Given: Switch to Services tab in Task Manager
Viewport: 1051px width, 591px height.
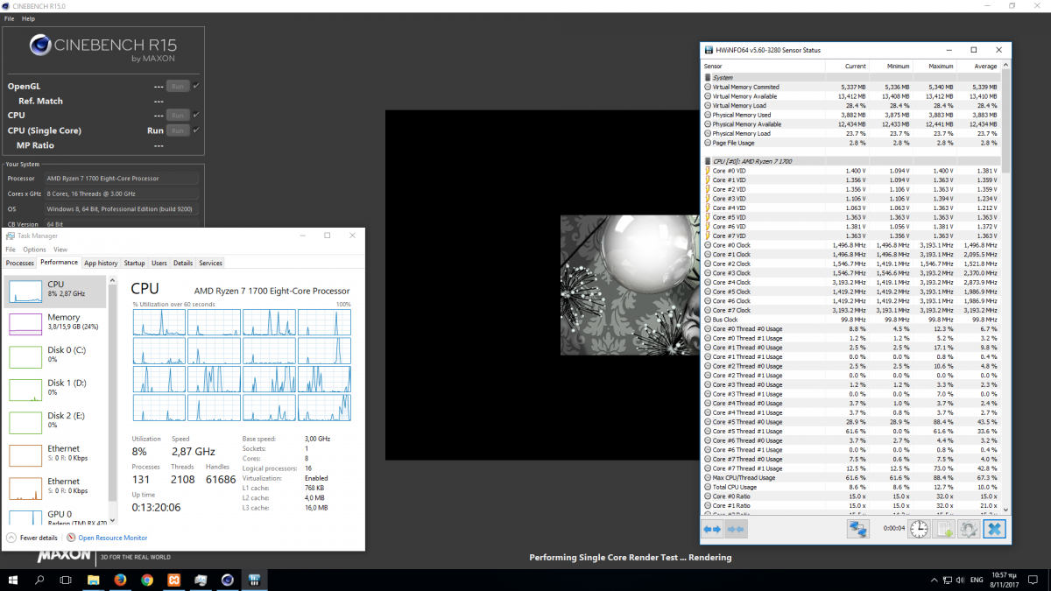Looking at the screenshot, I should click(x=210, y=263).
